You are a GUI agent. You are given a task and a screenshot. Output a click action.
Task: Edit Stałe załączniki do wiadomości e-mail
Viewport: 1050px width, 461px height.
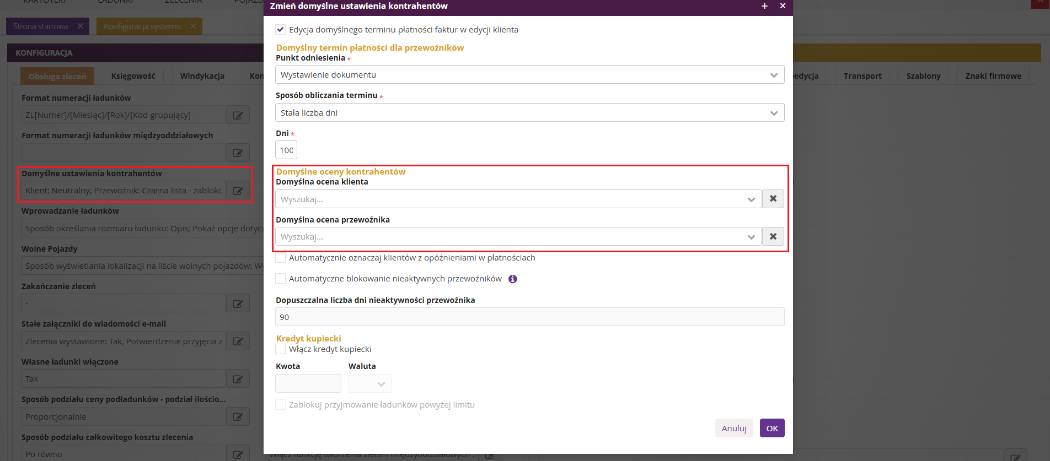(x=238, y=341)
